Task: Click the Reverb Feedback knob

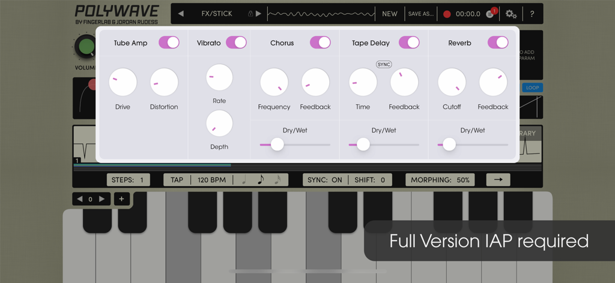Action: (x=493, y=82)
